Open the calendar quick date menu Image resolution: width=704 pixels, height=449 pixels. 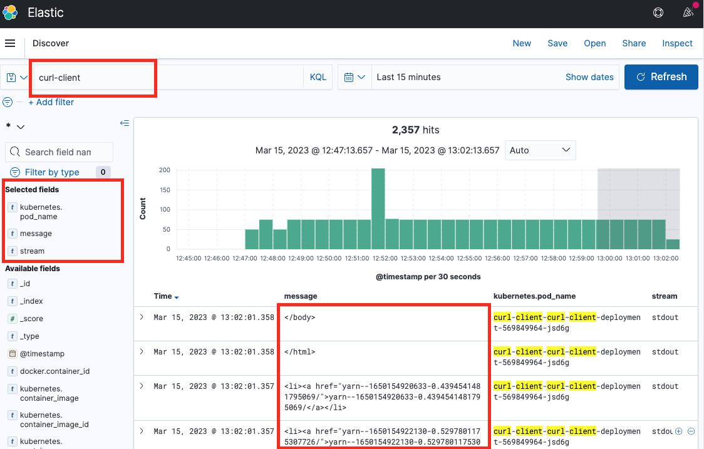pos(355,77)
